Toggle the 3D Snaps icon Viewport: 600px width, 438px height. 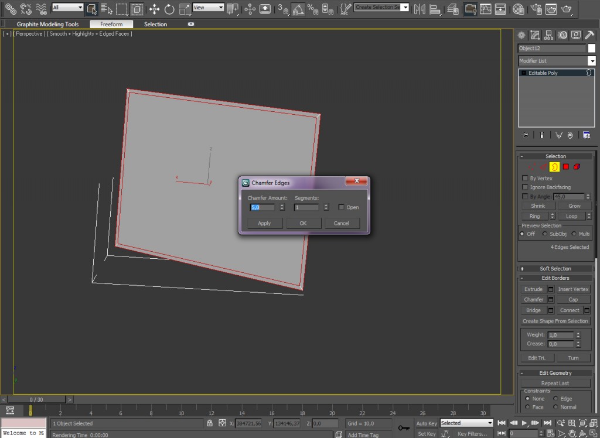click(283, 8)
